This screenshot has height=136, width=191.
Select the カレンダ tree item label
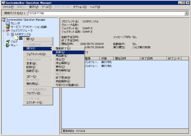coord(15,23)
